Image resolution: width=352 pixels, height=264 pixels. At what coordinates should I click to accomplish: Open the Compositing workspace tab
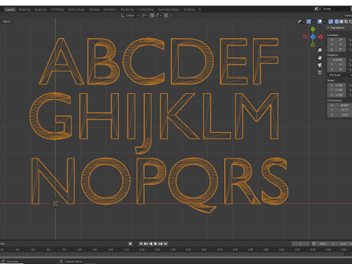145,10
